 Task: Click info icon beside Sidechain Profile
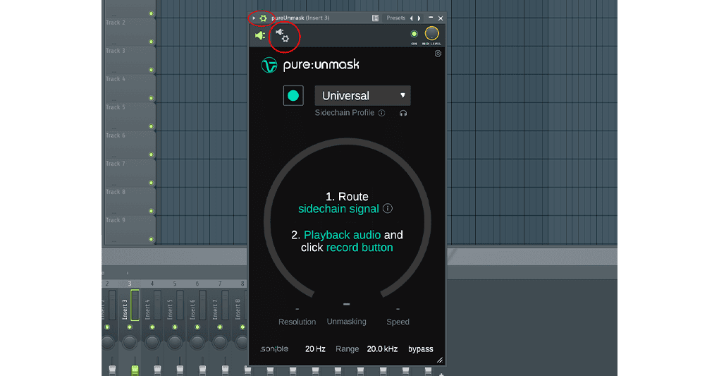tap(381, 113)
